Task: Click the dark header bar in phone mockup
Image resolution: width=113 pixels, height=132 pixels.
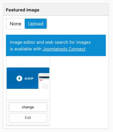Action: point(44,77)
